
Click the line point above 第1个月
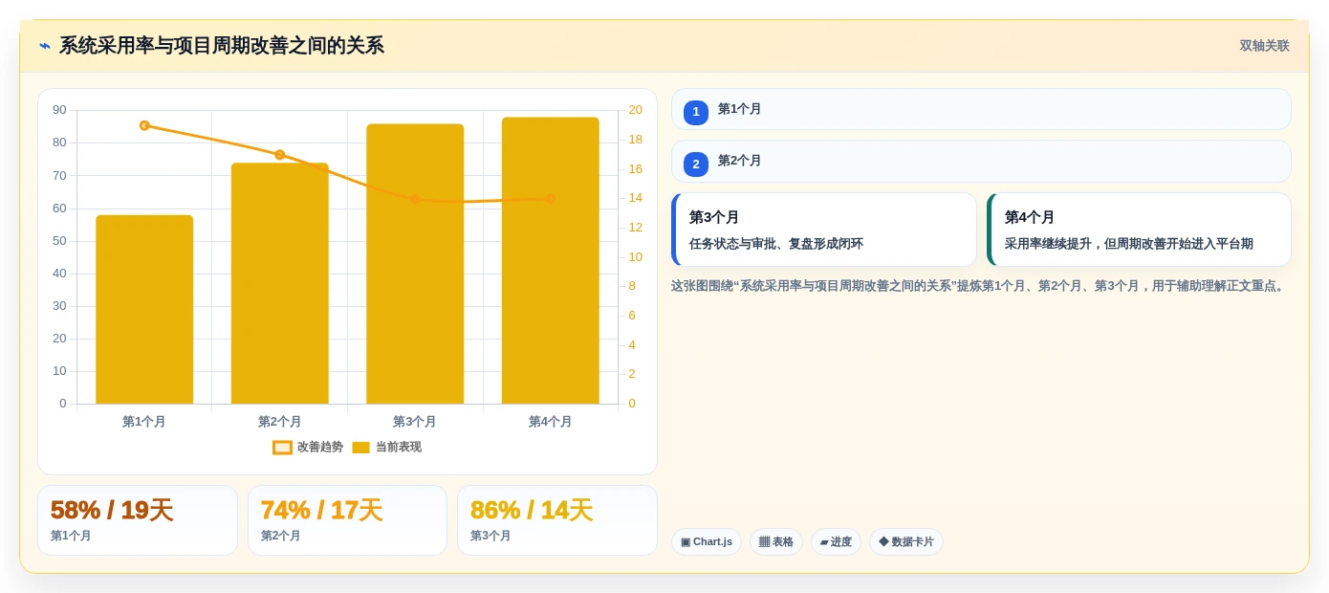tap(144, 125)
